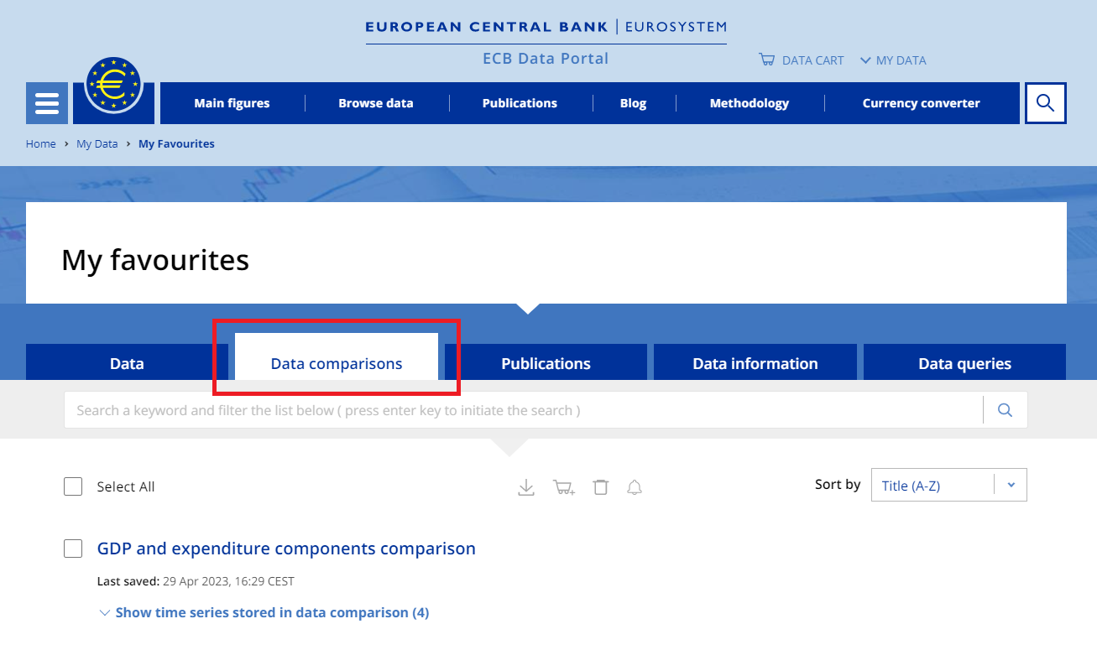The height and width of the screenshot is (650, 1097).
Task: Open the hamburger main menu
Action: pos(47,103)
